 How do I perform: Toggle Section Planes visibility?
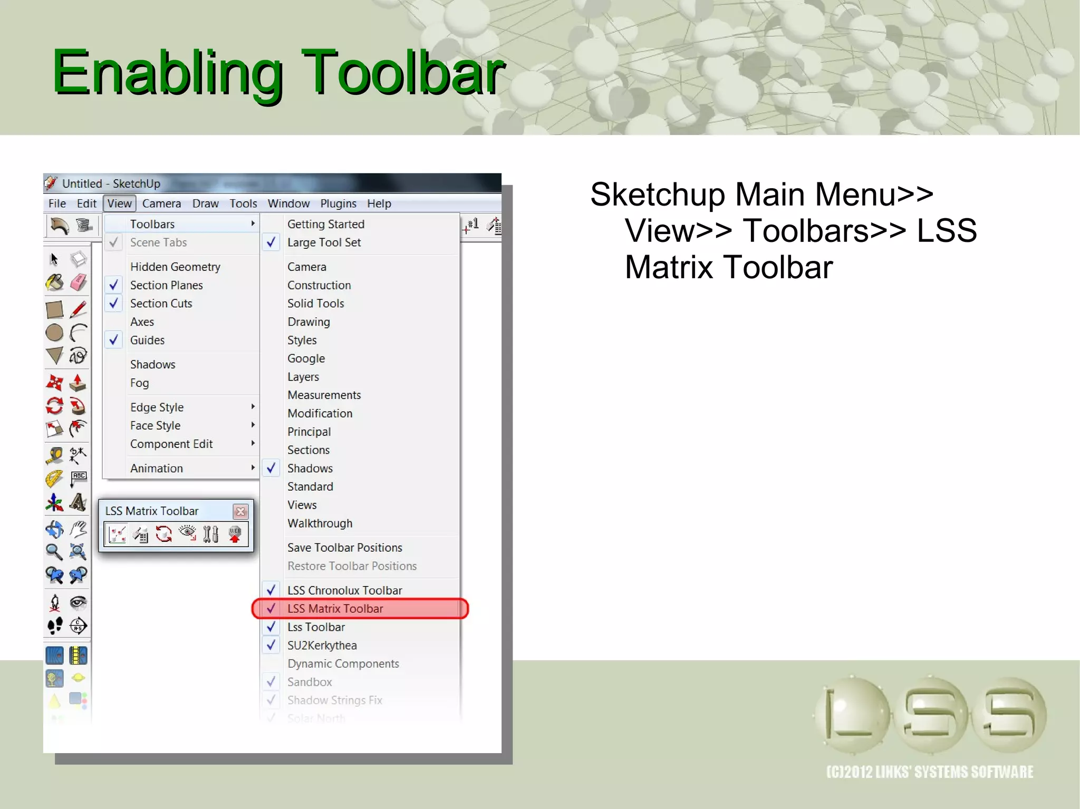pos(181,285)
